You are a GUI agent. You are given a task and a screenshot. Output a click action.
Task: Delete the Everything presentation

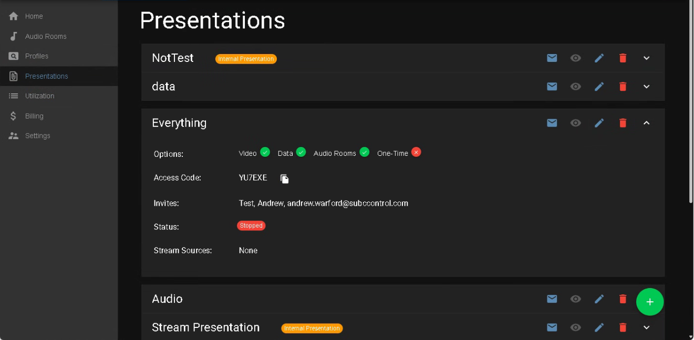point(623,123)
